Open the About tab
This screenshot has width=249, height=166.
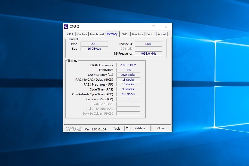click(x=162, y=34)
